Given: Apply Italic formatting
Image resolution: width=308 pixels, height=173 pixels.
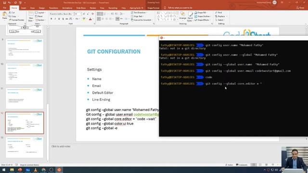Looking at the screenshot, I should point(55,19).
